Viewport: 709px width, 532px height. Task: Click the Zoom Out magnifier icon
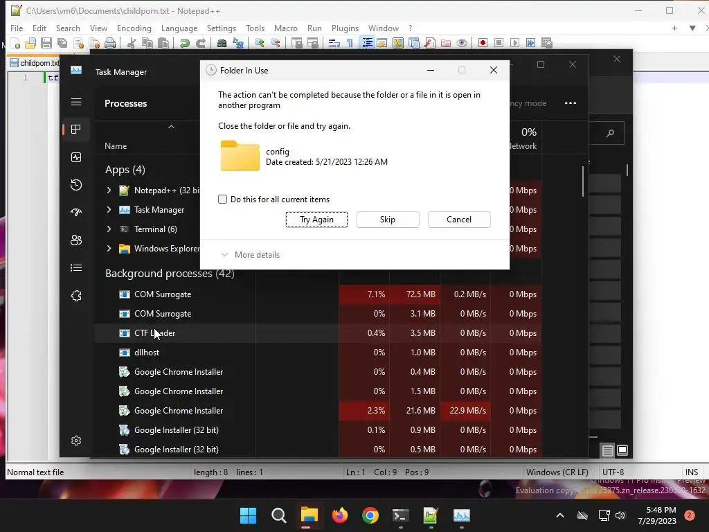click(275, 43)
